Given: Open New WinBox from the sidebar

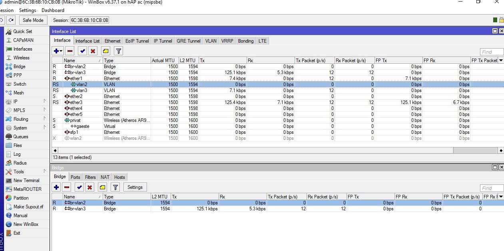Looking at the screenshot, I should point(26,224).
